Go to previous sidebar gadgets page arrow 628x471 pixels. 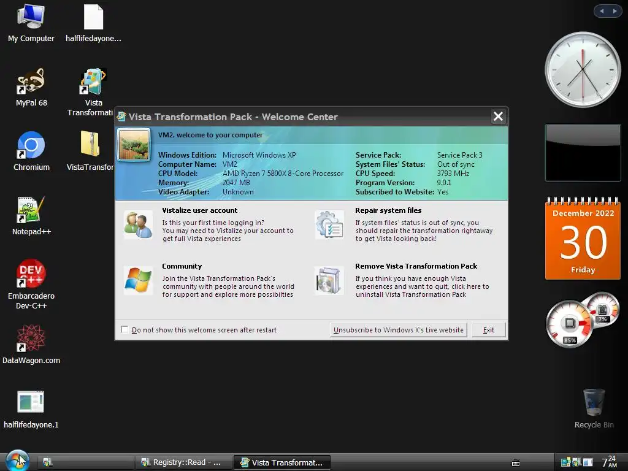601,11
